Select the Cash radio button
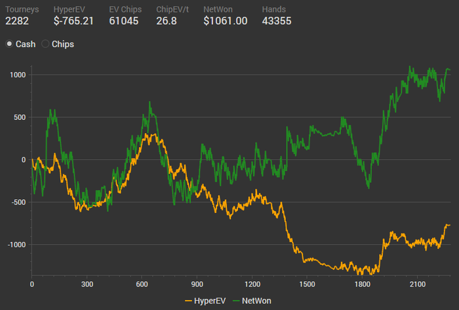The image size is (459, 310). [9, 44]
